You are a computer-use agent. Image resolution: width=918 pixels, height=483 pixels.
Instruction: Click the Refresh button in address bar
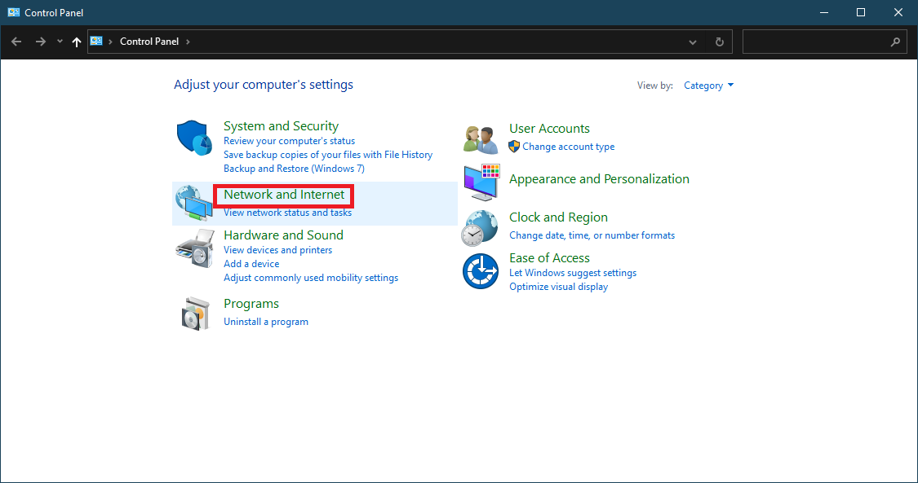tap(719, 42)
